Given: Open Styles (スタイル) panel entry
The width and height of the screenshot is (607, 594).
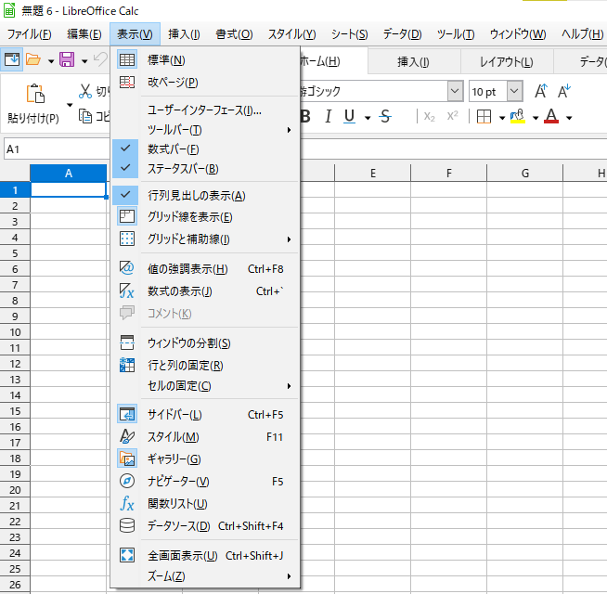Looking at the screenshot, I should tap(205, 437).
